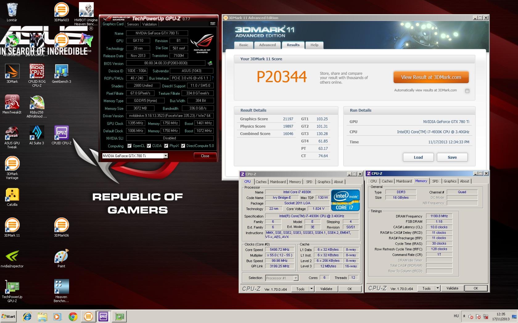Expand Tools dropdown arrow in left CPU-Z
This screenshot has height=323, width=518.
pyautogui.click(x=311, y=289)
